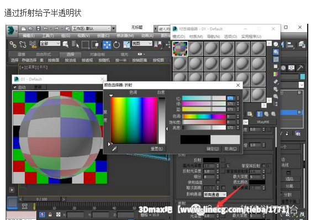Click the Select and Link chain icon
This screenshot has height=220, width=311.
pos(13,44)
